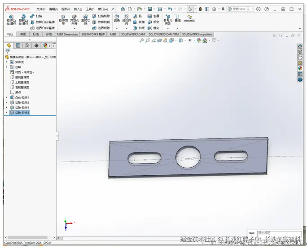
Task: Open the 参考几何体 reference geometry tool
Action: [168, 20]
